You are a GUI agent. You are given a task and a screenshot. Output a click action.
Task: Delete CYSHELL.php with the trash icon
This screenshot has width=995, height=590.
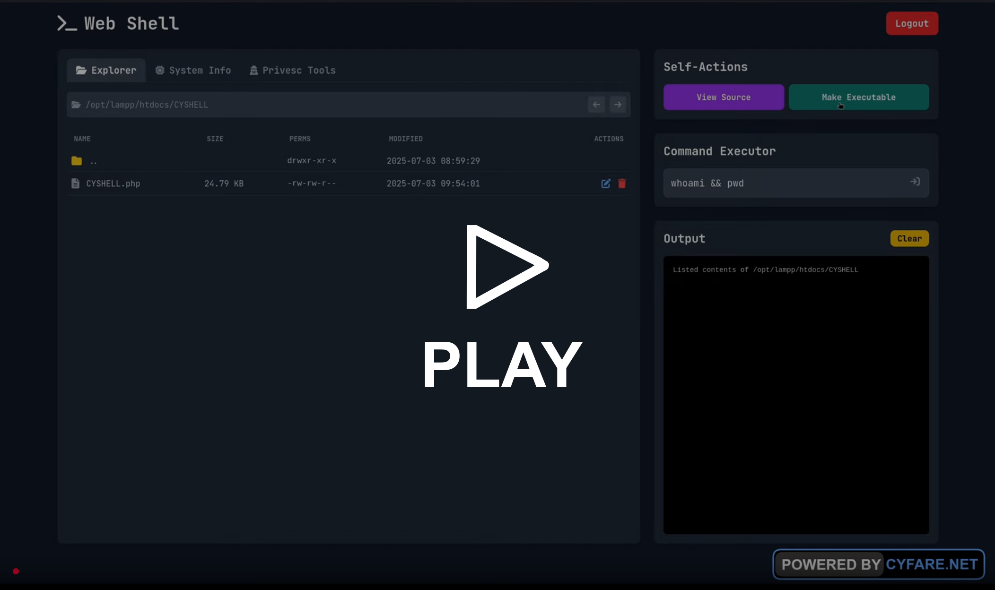[622, 183]
